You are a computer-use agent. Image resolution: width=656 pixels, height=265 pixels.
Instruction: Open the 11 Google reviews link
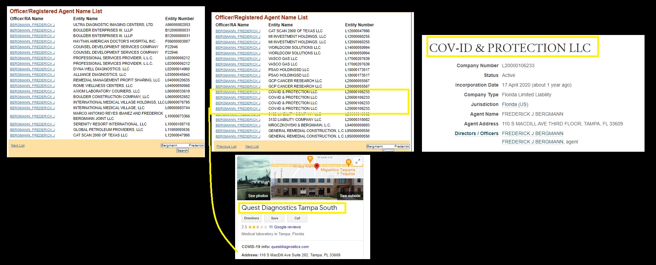tap(285, 227)
